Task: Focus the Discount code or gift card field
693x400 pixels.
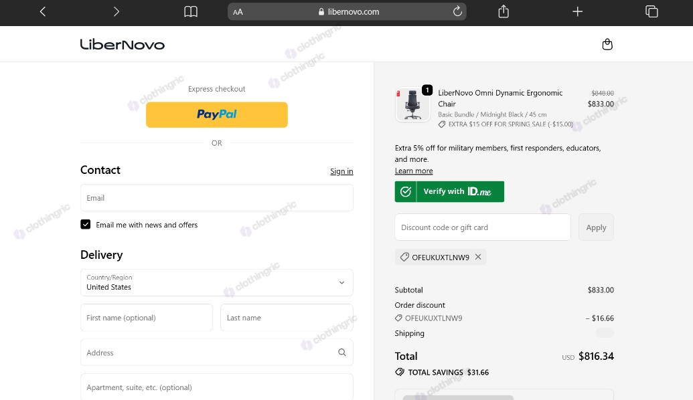Action: click(x=483, y=227)
